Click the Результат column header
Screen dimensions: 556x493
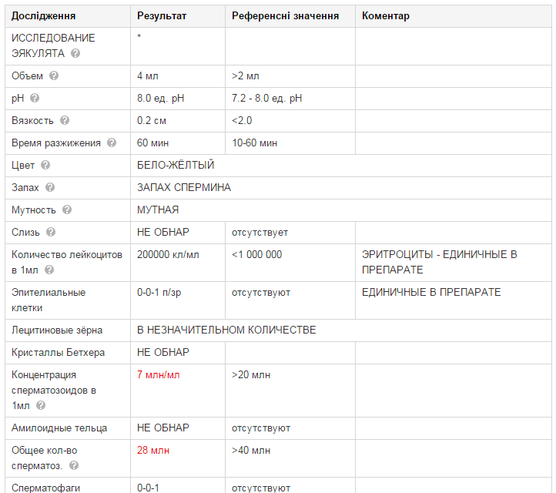162,16
